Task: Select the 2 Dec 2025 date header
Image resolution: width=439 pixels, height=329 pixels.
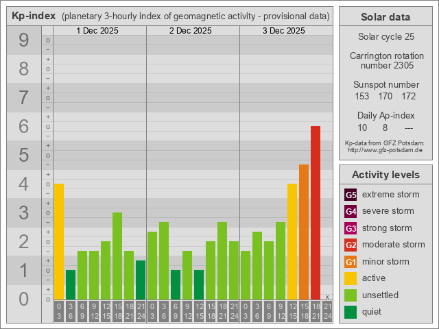Action: [x=192, y=31]
